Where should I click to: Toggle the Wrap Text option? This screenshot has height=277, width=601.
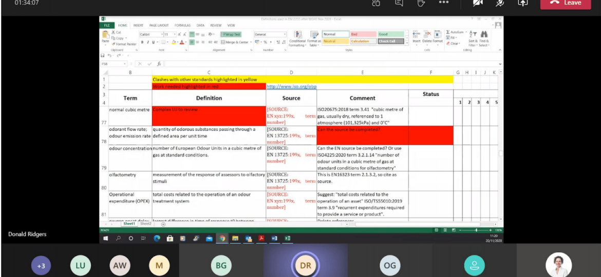point(231,34)
